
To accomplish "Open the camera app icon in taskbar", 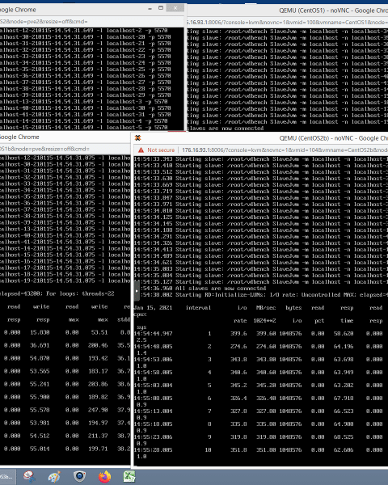I will (x=79, y=476).
